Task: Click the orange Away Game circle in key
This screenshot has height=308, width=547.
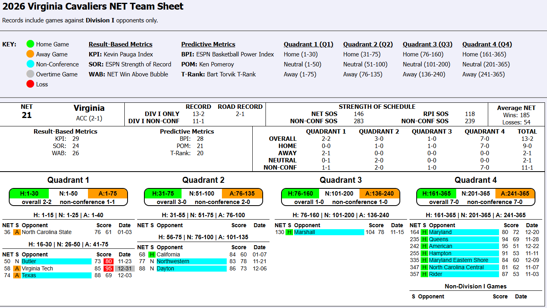Action: click(x=30, y=54)
